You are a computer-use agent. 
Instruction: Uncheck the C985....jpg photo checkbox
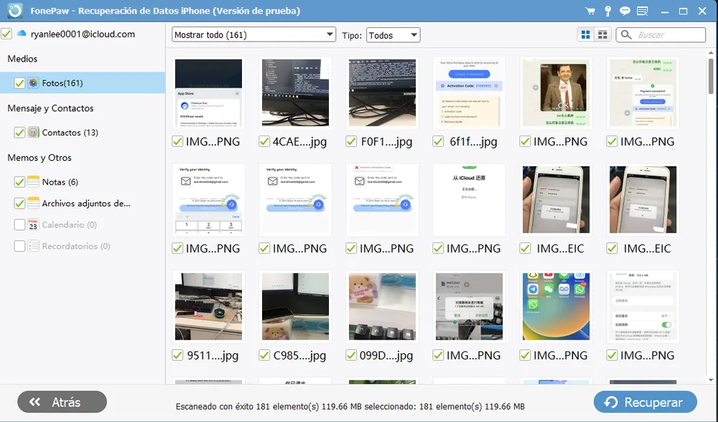[x=264, y=355]
